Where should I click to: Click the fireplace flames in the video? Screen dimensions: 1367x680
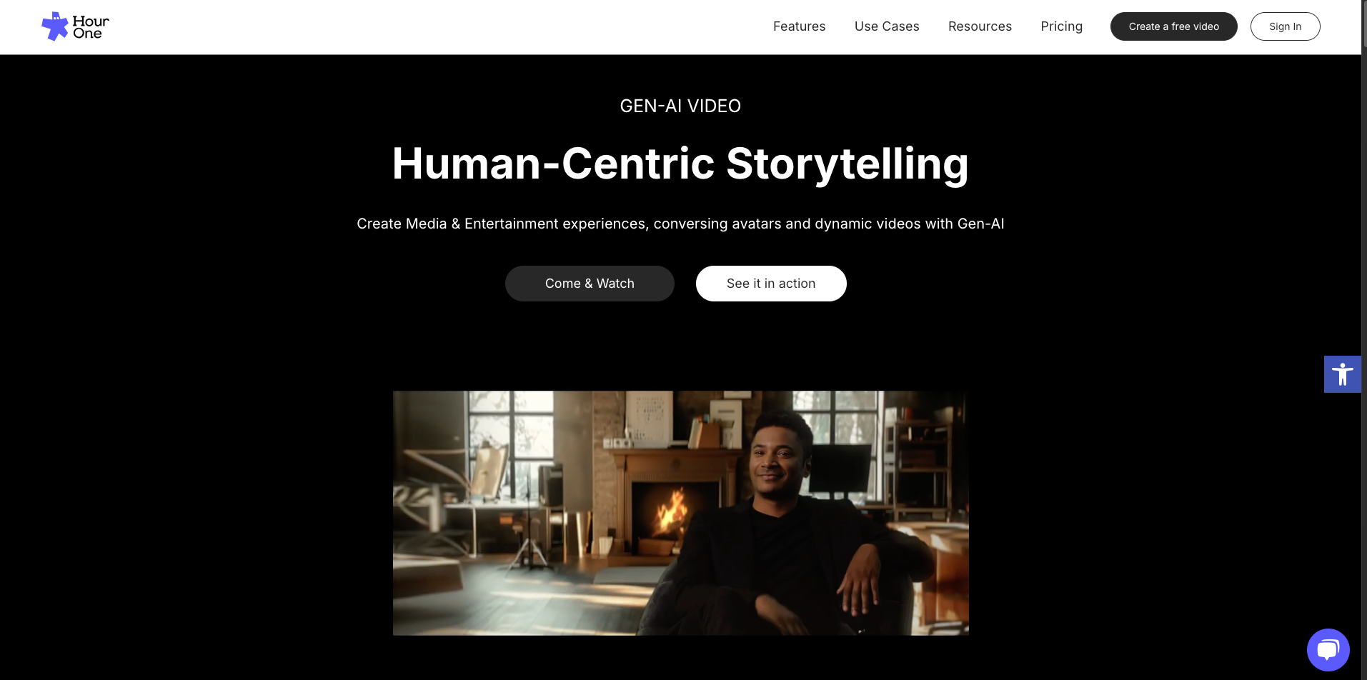click(x=670, y=513)
